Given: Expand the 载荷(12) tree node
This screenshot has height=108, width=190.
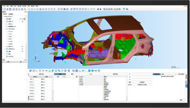Looking at the screenshot, I should click(x=5, y=46).
